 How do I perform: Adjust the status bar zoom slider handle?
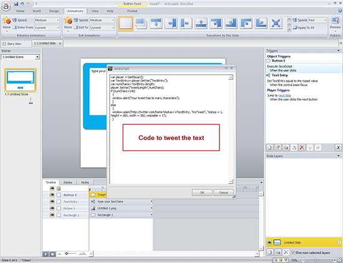pyautogui.click(x=315, y=261)
